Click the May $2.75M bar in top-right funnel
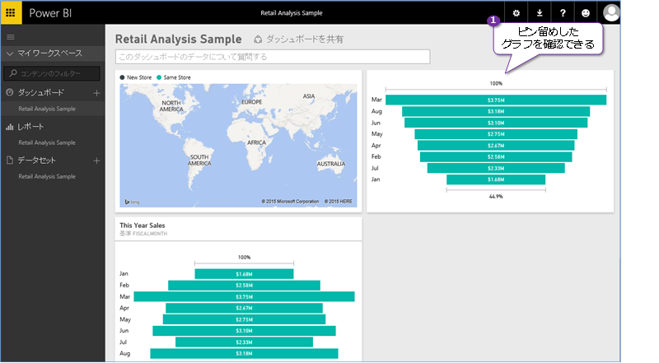This screenshot has width=659, height=363. (496, 134)
